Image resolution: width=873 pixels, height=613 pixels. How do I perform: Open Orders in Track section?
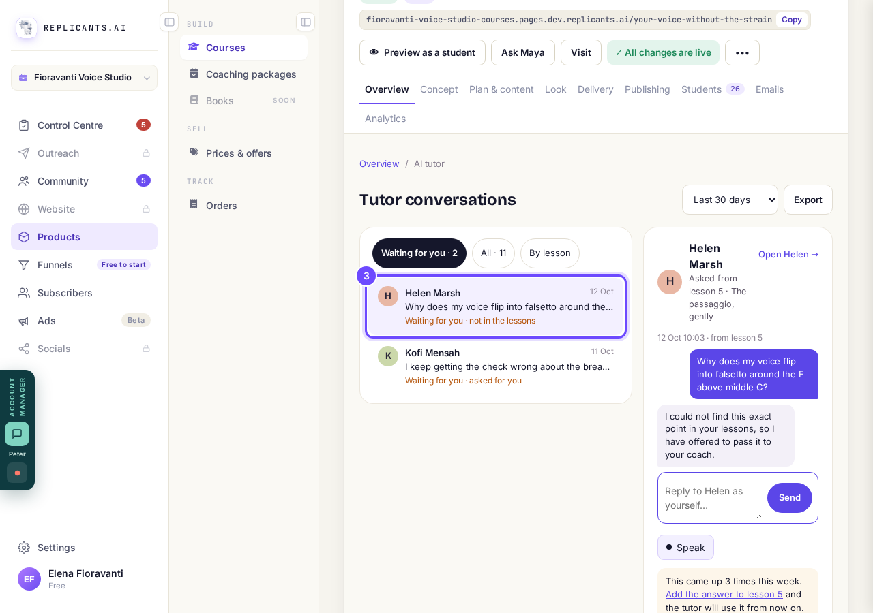pos(243,206)
